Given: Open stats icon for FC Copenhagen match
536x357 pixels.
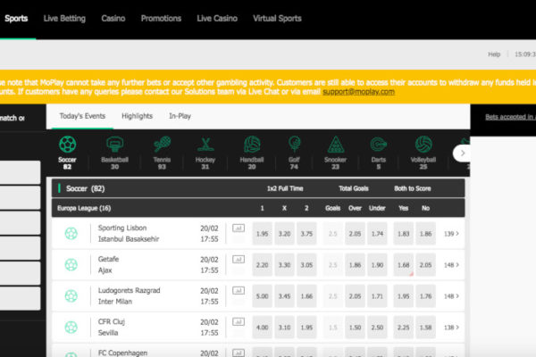Looking at the screenshot, I should 239,353.
